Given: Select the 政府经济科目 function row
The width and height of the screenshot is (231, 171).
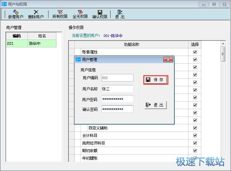Looking at the screenshot, I should 135,143.
